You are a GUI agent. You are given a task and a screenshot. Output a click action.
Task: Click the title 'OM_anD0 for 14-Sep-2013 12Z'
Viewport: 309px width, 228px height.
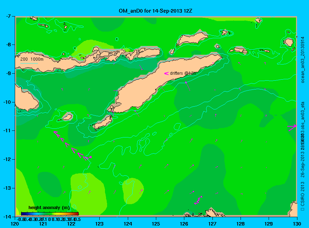(155, 11)
